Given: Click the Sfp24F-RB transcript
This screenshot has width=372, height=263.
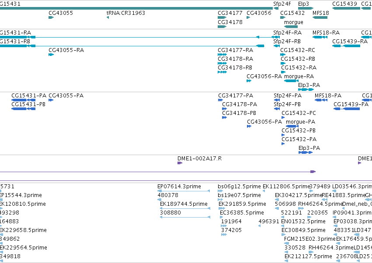Looking at the screenshot, I should pyautogui.click(x=276, y=46).
